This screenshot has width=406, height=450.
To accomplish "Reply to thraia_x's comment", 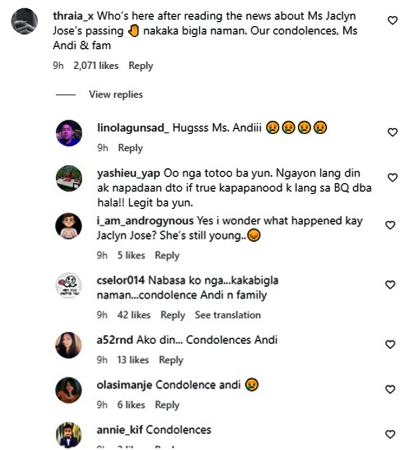I will click(x=141, y=65).
